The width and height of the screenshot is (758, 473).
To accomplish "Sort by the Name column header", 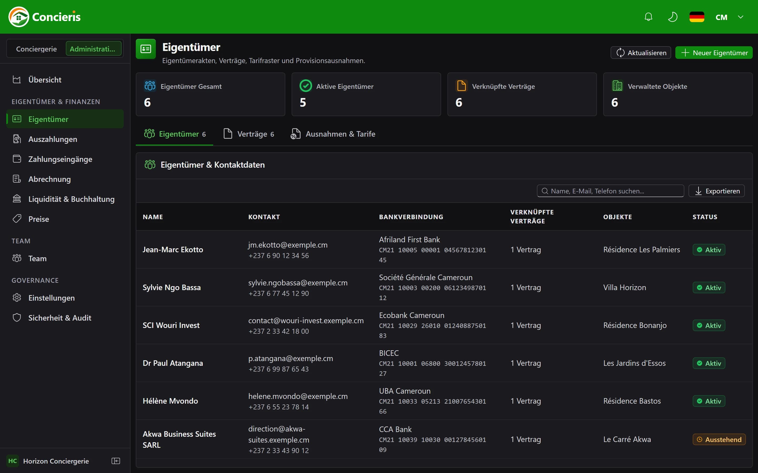I will tap(153, 217).
